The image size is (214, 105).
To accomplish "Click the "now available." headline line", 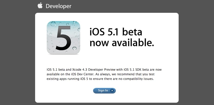I will coord(122,43).
